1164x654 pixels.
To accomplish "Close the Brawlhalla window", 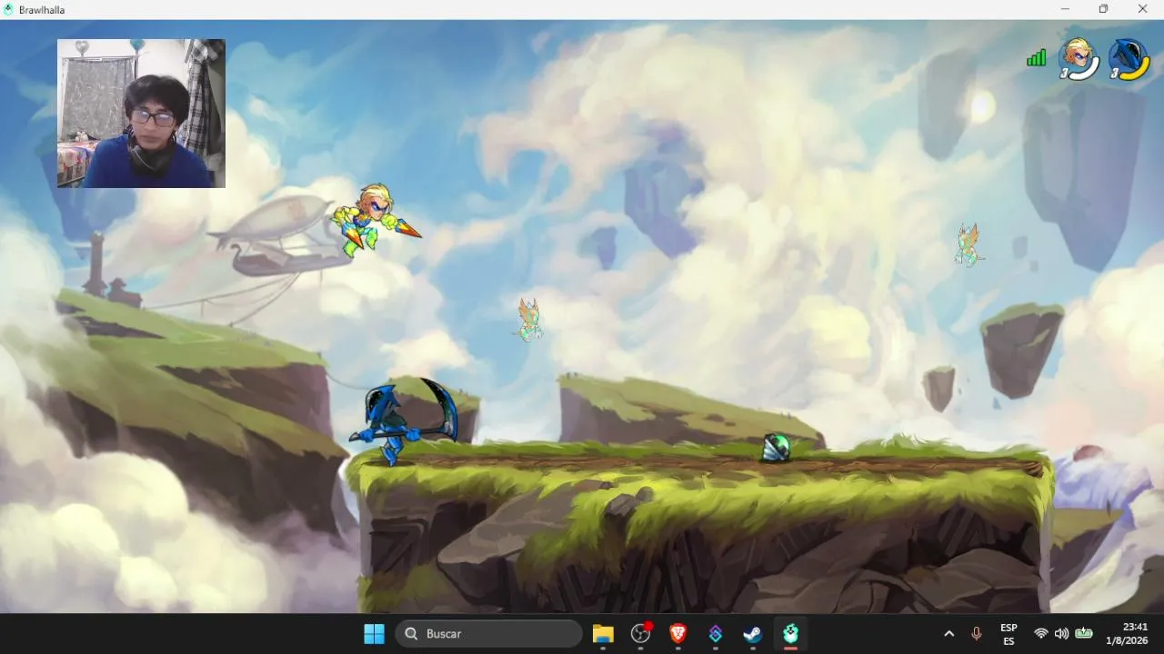I will 1143,9.
